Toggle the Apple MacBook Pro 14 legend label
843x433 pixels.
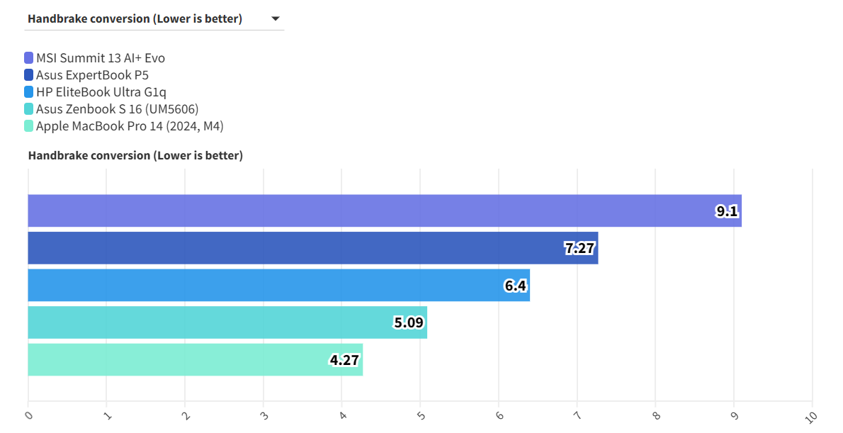(x=130, y=126)
